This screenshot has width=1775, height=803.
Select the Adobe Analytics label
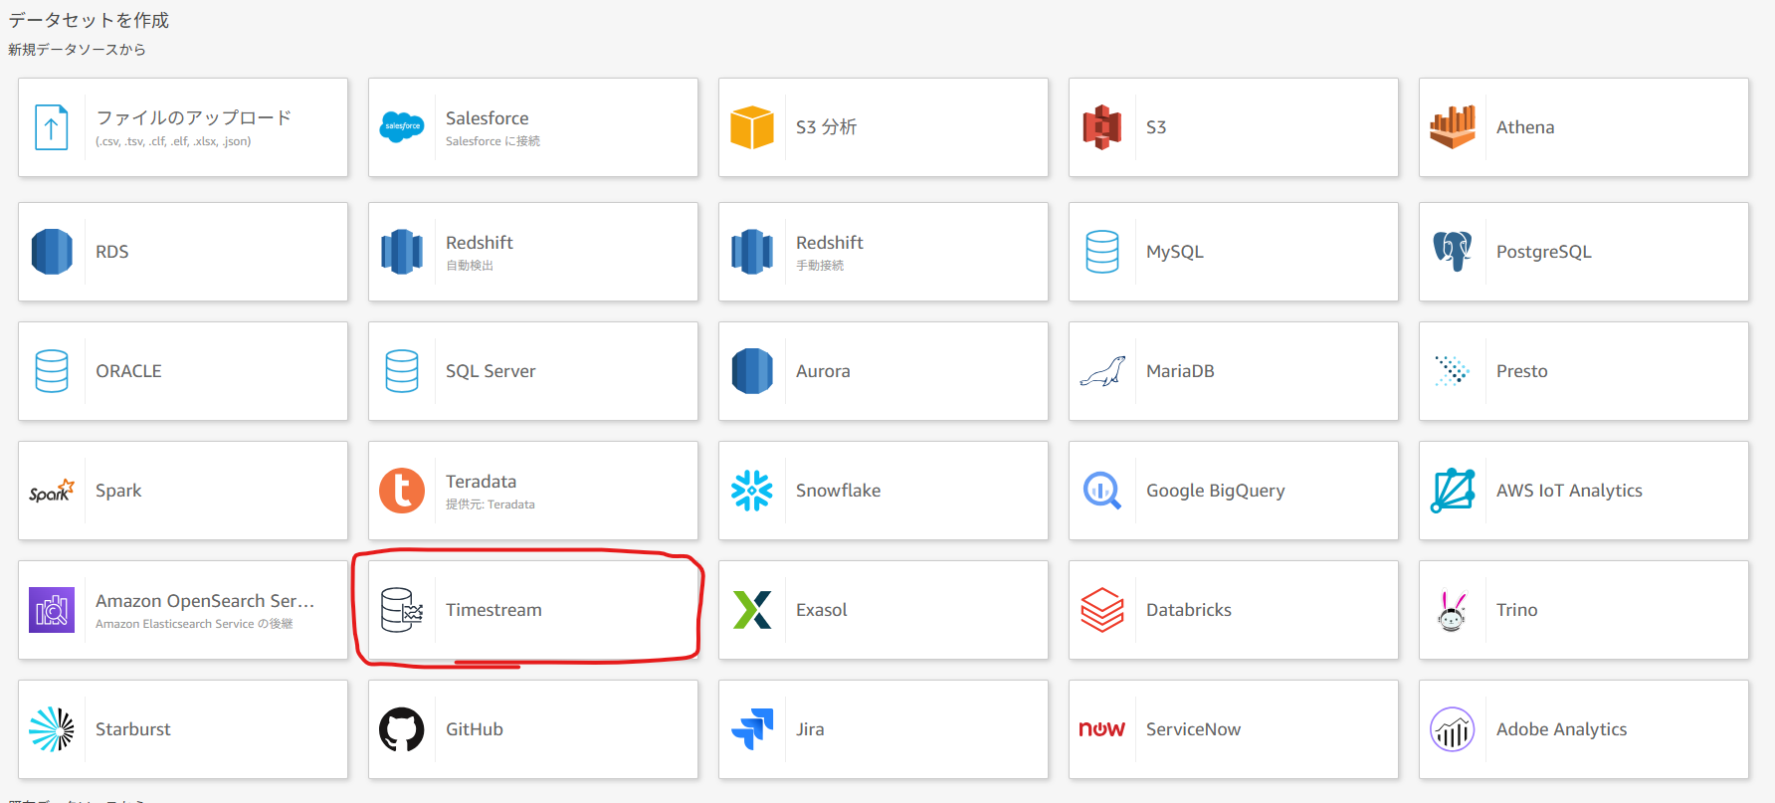click(x=1562, y=729)
